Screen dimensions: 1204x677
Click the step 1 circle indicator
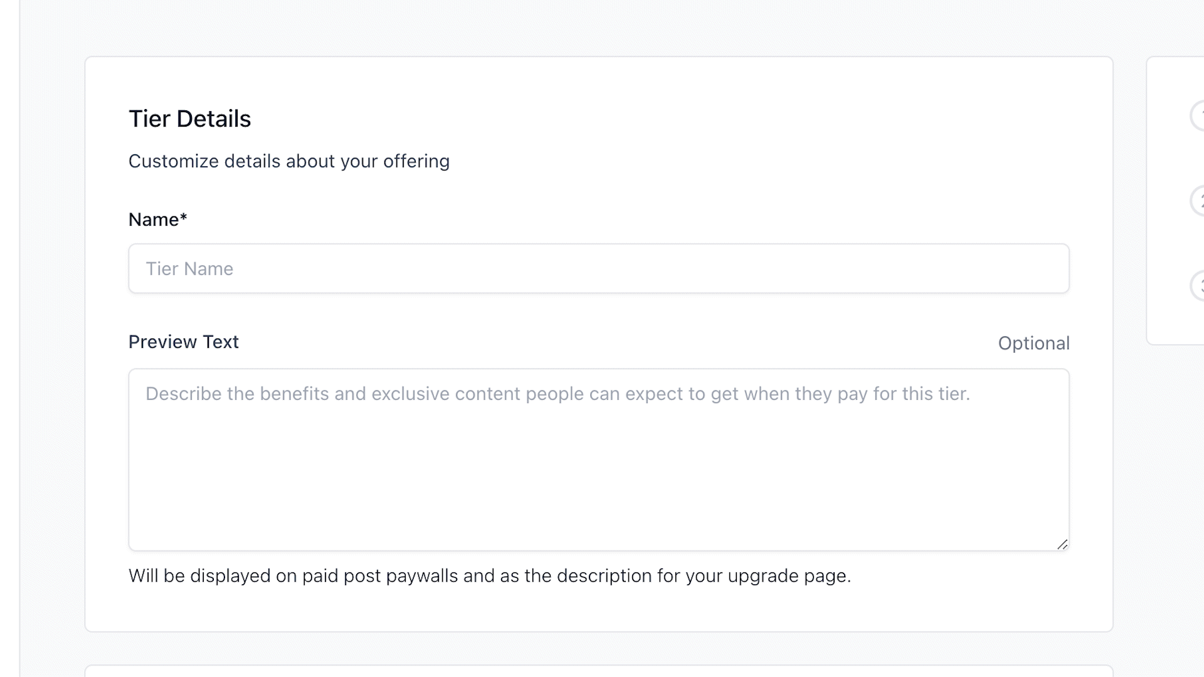click(1198, 115)
